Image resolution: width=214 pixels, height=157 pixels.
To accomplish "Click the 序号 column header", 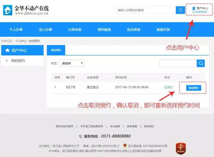I will (x=57, y=77).
